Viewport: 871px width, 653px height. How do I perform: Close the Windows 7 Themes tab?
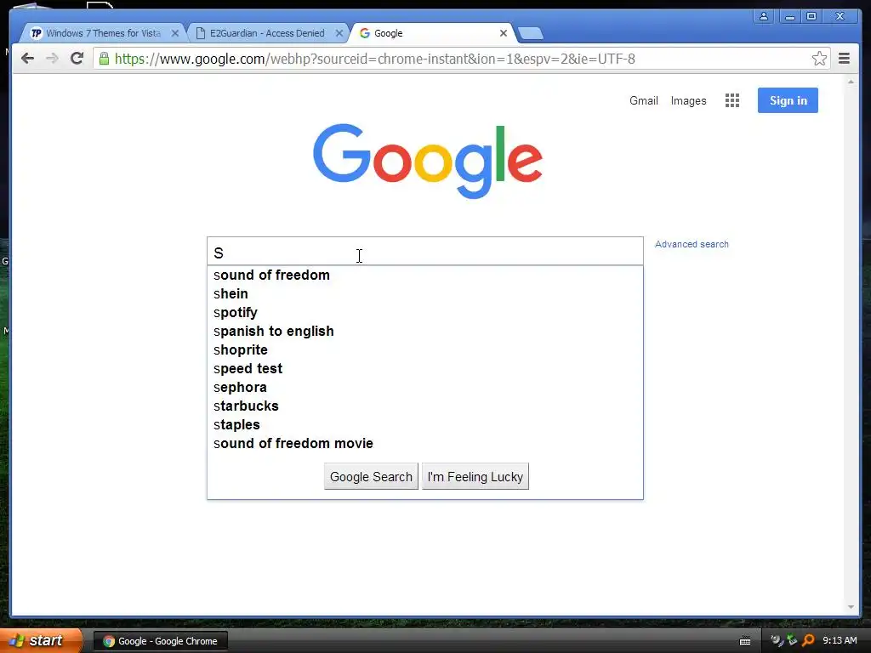pos(175,33)
